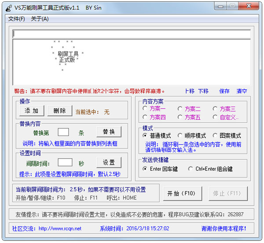Click the 谢谢你使用本程序! text
Screen dimensions: 264x243
[x=224, y=228]
